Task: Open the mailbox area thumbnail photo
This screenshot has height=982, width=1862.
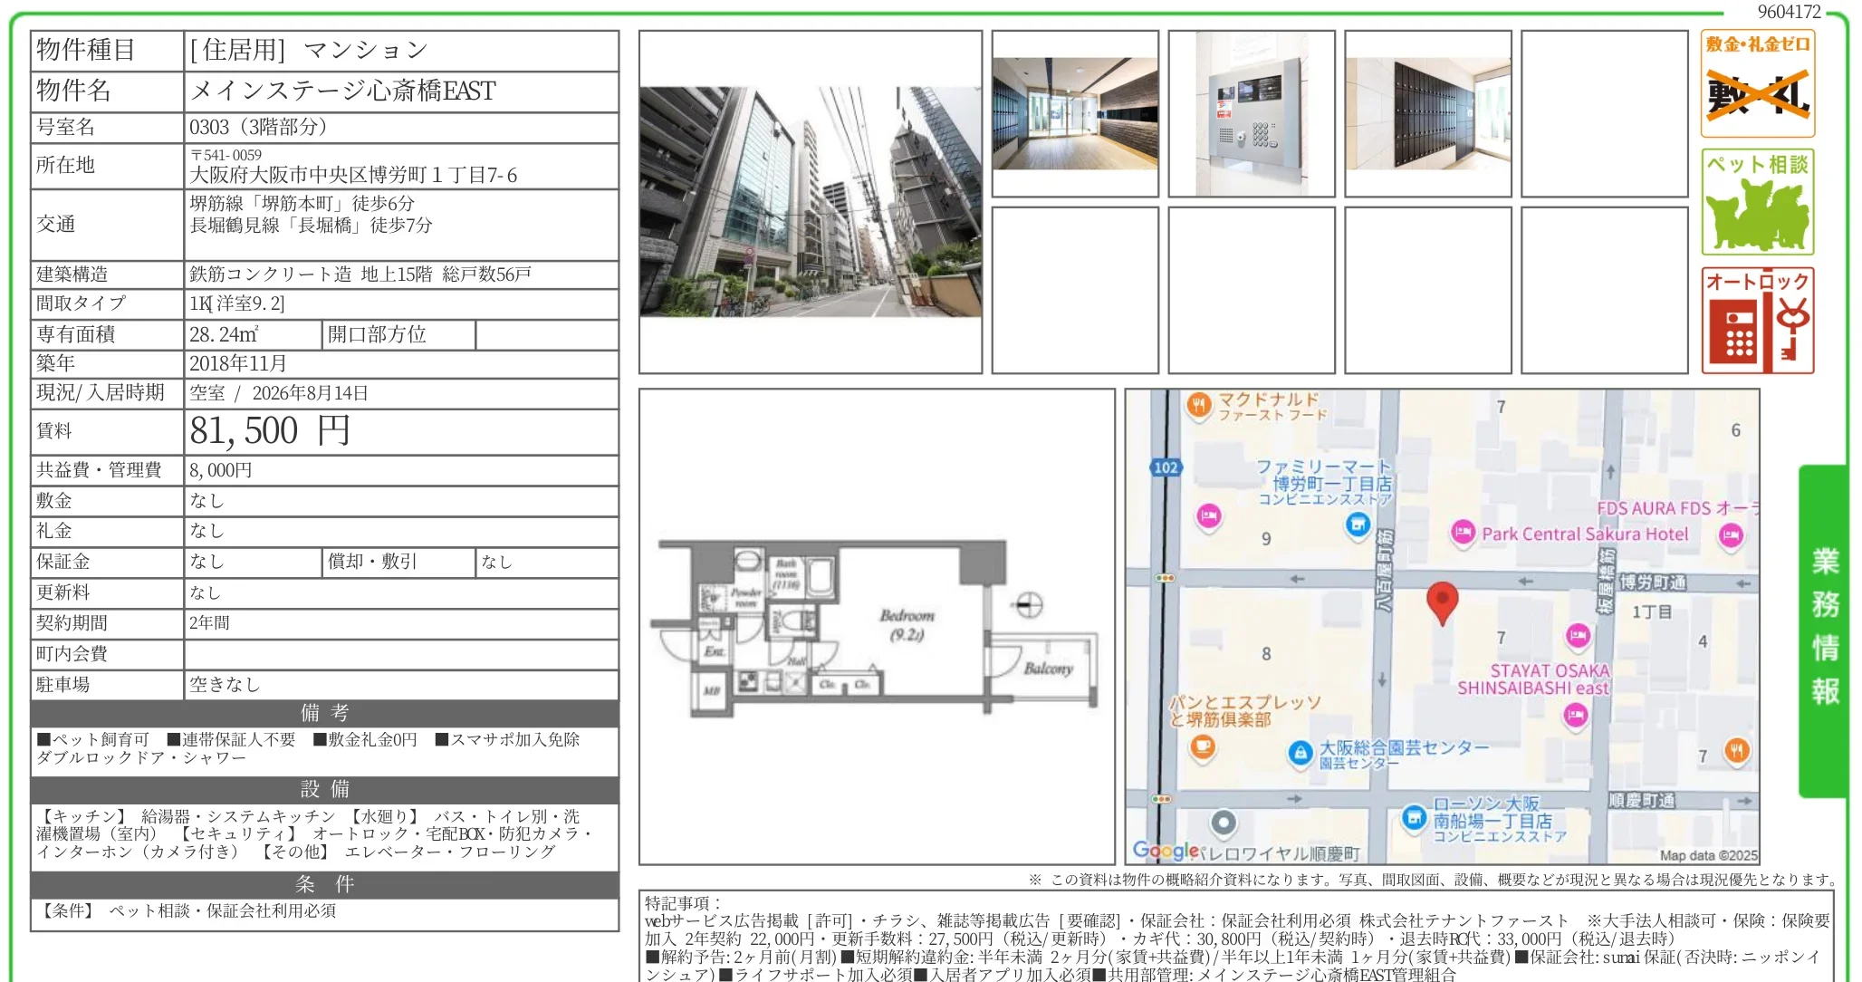Action: [1428, 114]
